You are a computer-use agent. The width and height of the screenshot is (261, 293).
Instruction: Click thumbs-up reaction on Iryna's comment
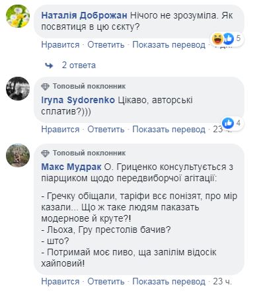(x=228, y=123)
